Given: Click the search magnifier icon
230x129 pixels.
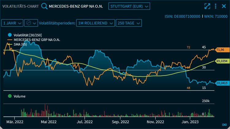Looking at the screenshot, I should (x=44, y=6).
